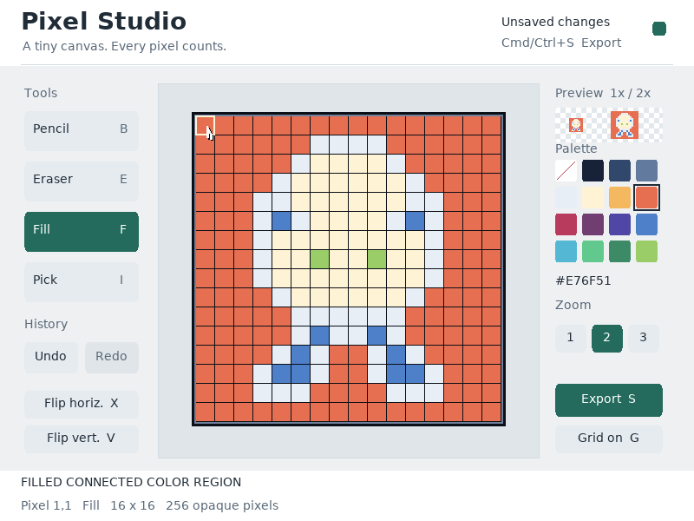Toggle the Grid on button
This screenshot has width=694, height=521.
609,439
